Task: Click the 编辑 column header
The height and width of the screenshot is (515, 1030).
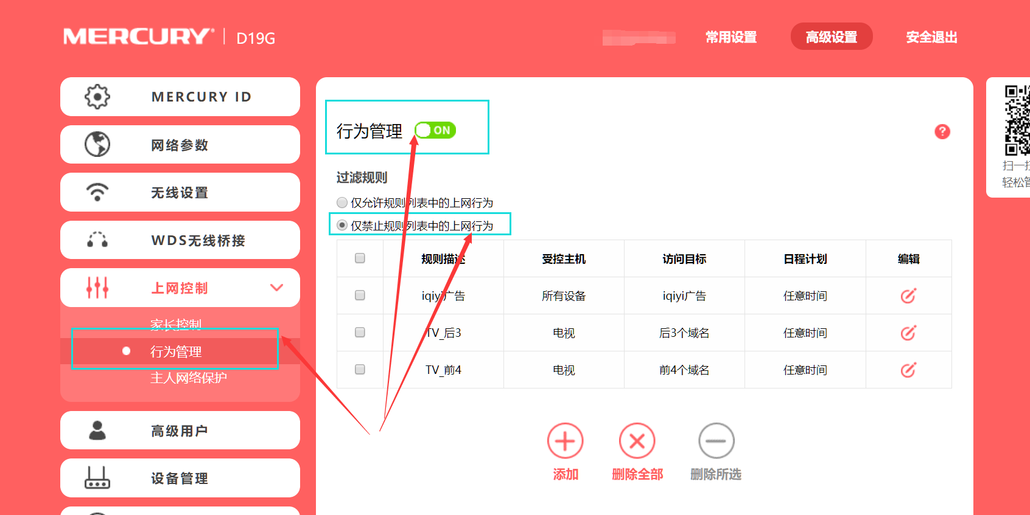Action: (908, 259)
